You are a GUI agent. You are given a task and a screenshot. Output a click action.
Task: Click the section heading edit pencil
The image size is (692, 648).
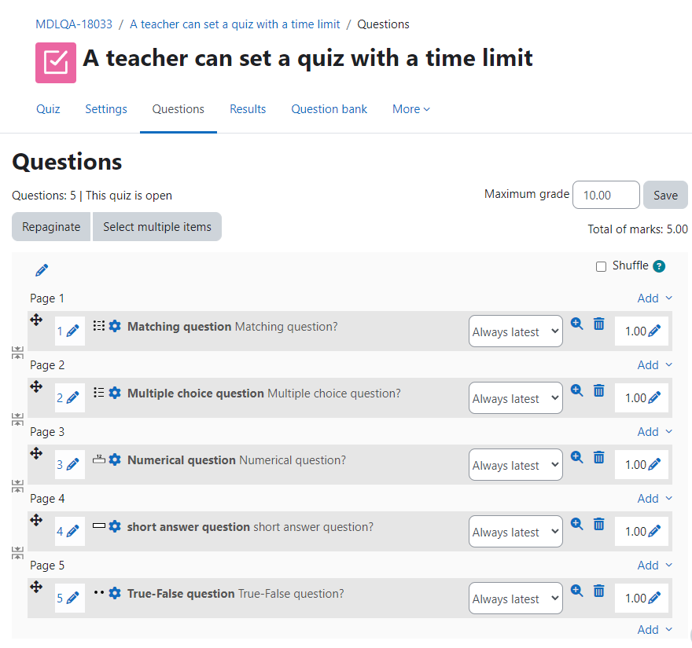[42, 270]
